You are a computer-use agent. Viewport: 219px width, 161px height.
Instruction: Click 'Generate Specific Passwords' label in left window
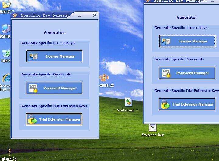click(x=46, y=74)
